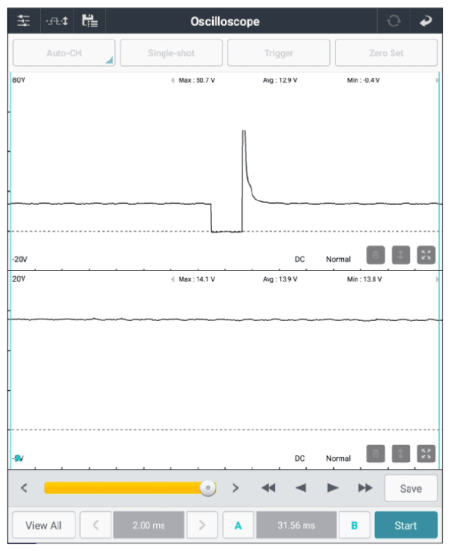Click the yellow playback position slider knob
The height and width of the screenshot is (551, 450).
tap(208, 488)
